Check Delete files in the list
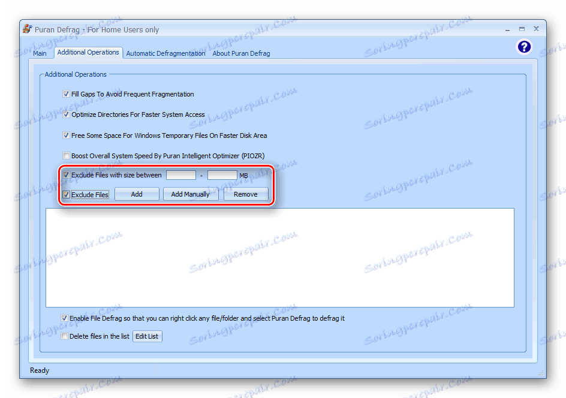Screen dimensions: 566x398 64,336
